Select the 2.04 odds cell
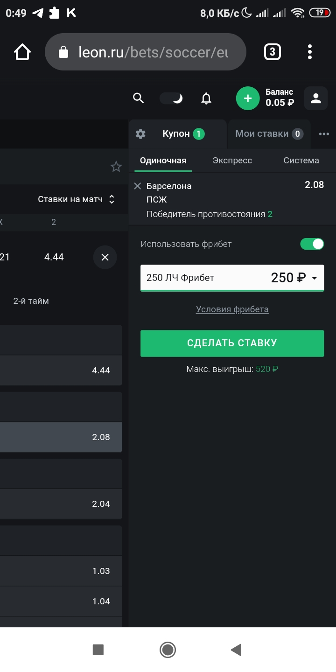 61,504
